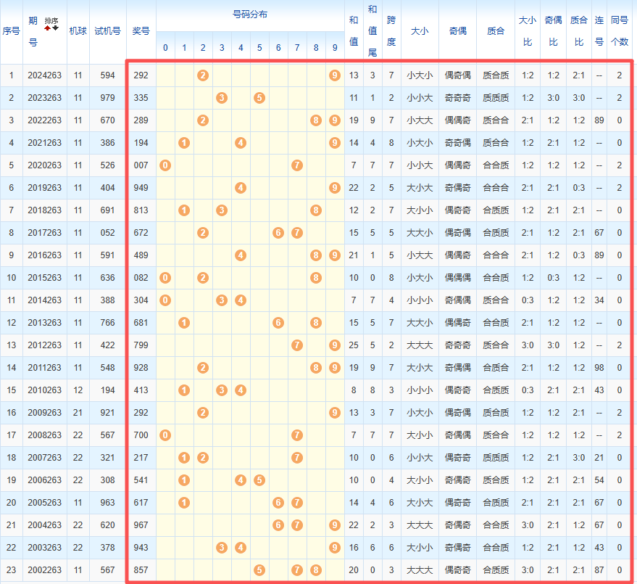
Task: Click the 试机号 column header
Action: [x=108, y=31]
